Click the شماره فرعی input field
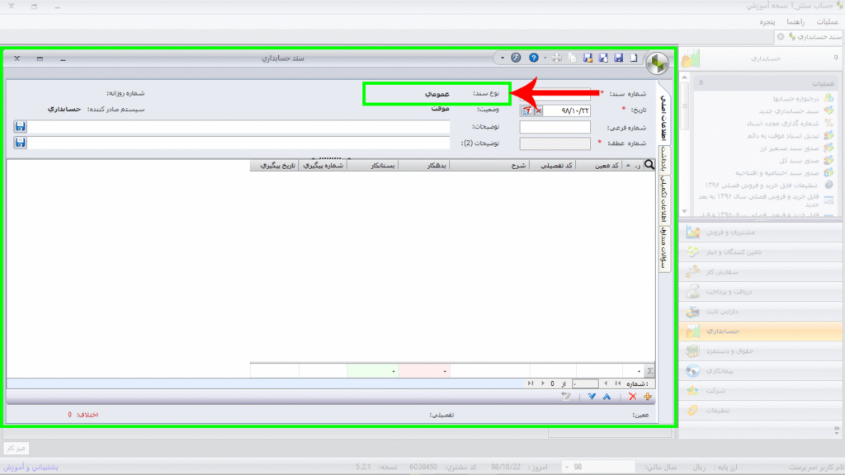This screenshot has width=845, height=475. pyautogui.click(x=555, y=127)
